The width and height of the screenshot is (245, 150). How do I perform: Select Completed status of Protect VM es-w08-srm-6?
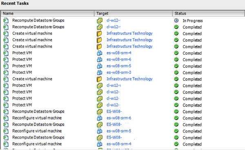click(192, 60)
